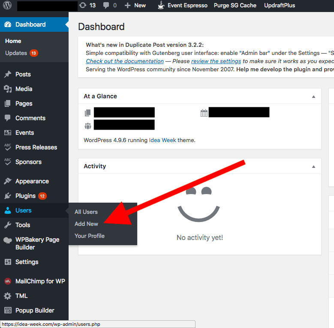Collapse the Activity panel
The image size is (334, 328).
click(x=313, y=167)
